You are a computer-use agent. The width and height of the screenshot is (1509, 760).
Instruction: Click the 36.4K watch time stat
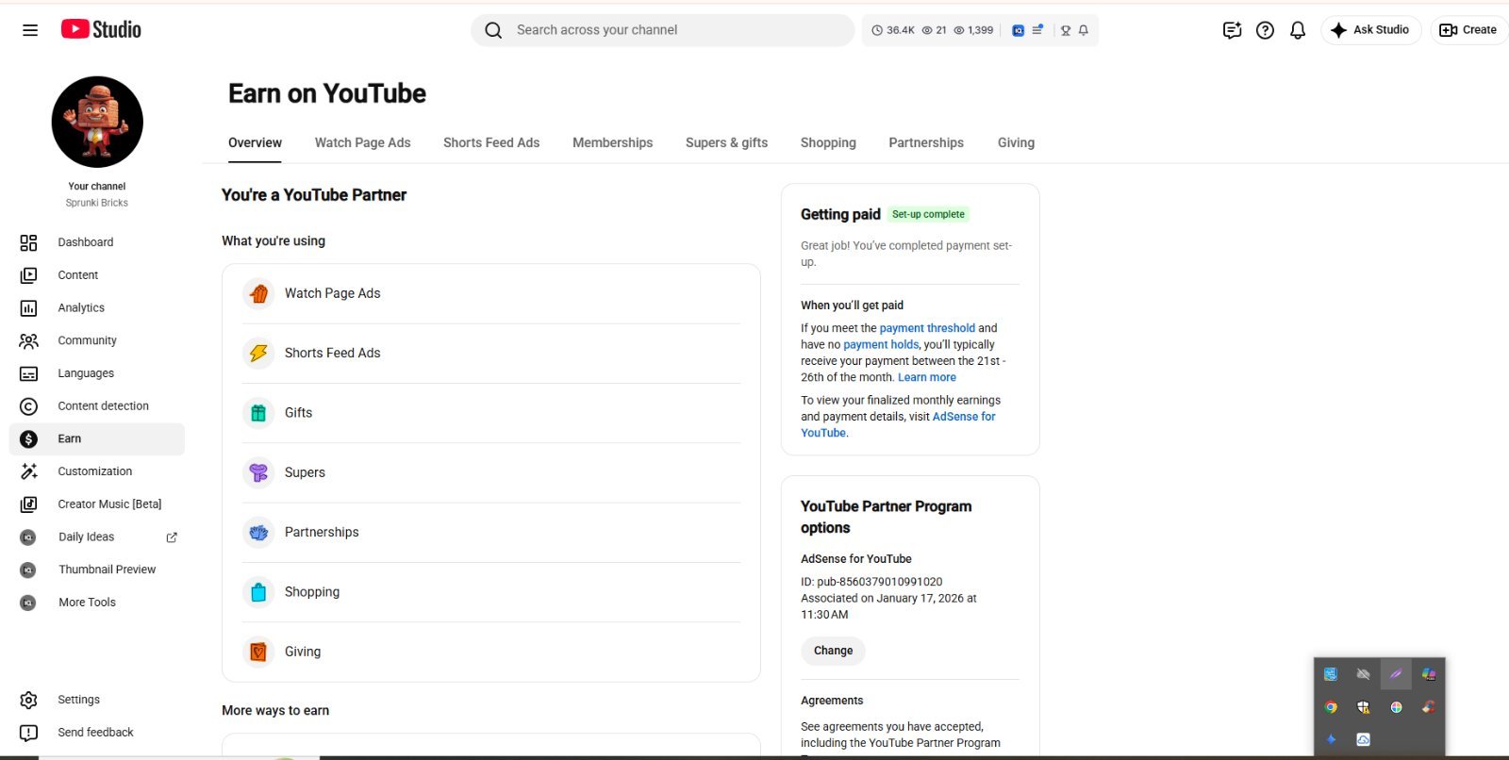[893, 30]
